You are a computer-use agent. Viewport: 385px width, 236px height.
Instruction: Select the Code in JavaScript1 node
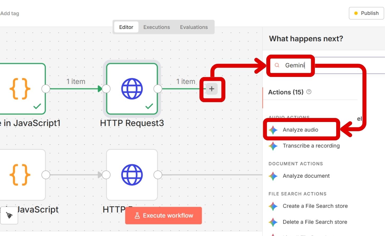[21, 89]
